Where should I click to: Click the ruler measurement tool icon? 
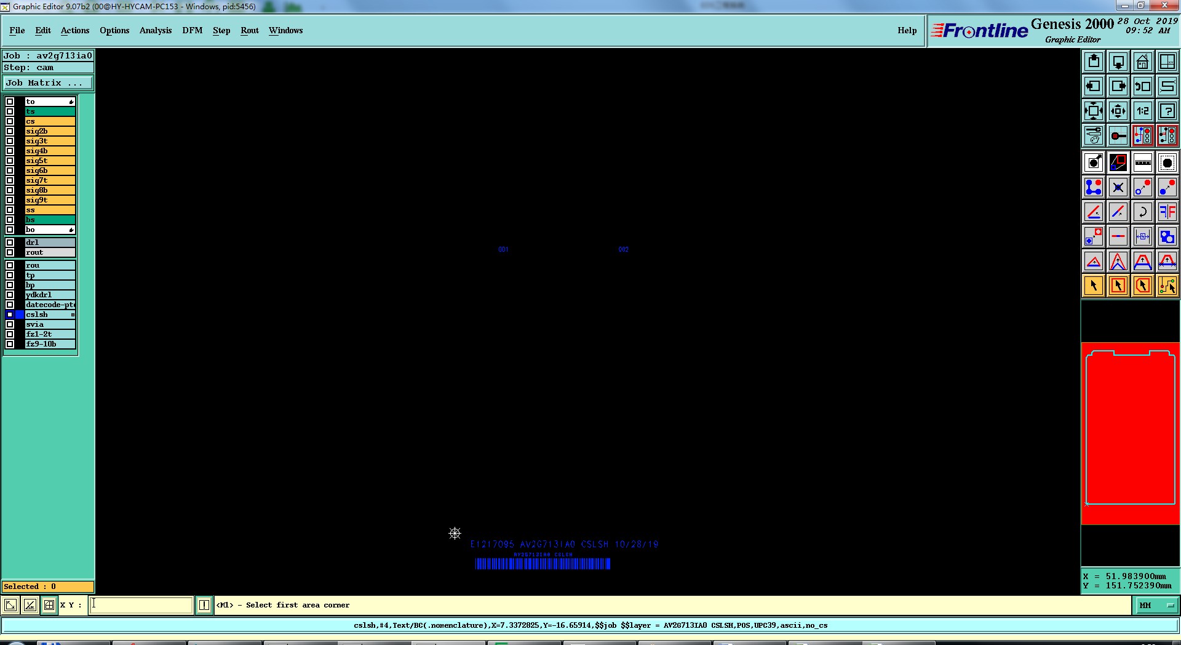pyautogui.click(x=1143, y=162)
